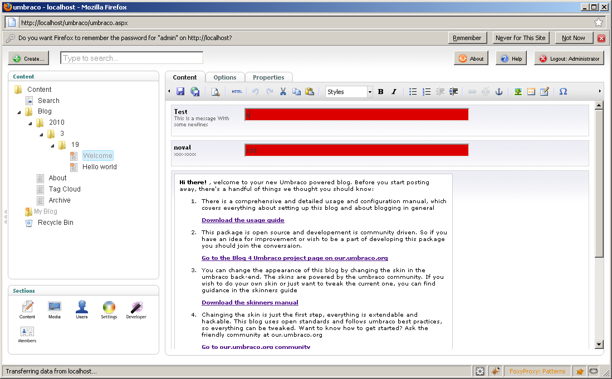
Task: Open the HTML source editor
Action: (237, 92)
